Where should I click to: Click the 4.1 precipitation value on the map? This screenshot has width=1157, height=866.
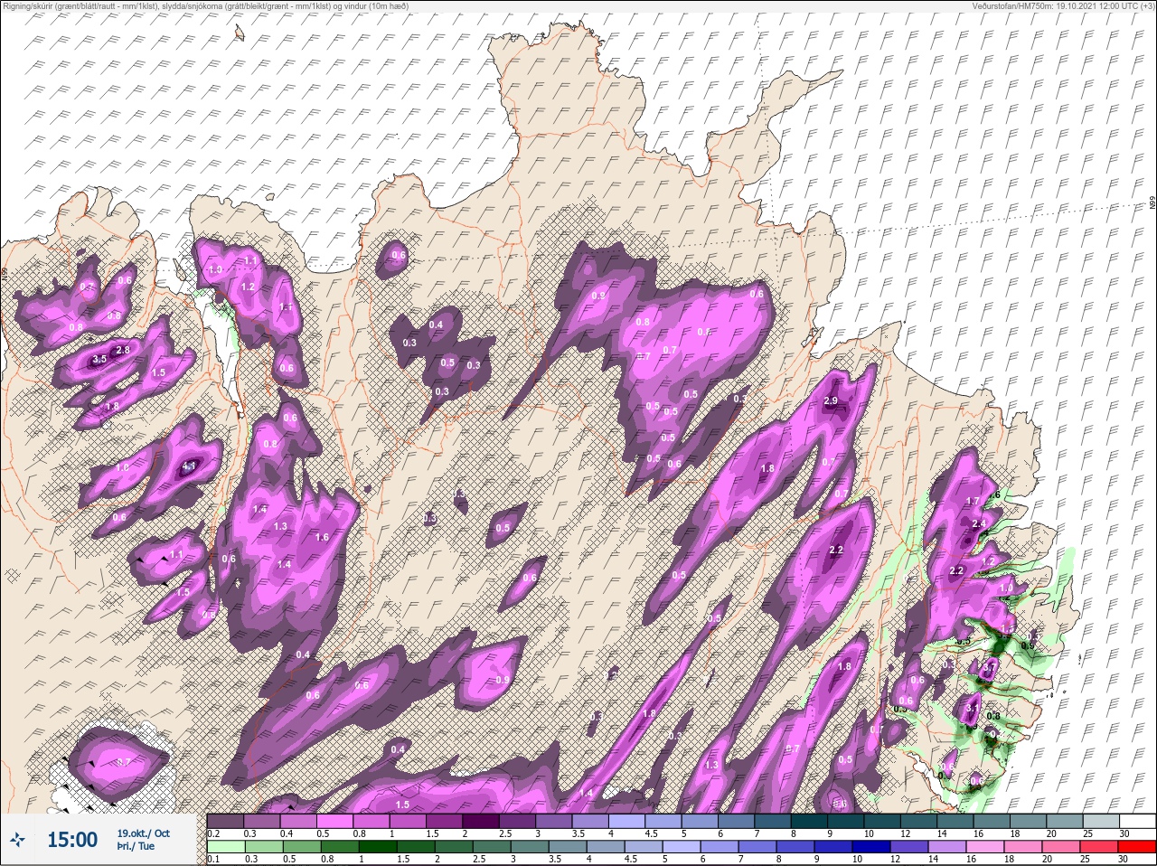click(x=190, y=466)
